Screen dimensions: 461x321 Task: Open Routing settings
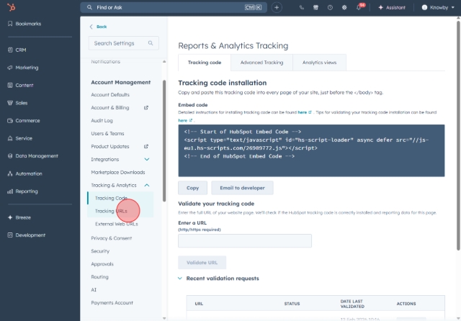(x=99, y=277)
